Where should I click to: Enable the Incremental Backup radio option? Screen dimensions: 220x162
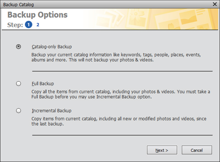19,111
